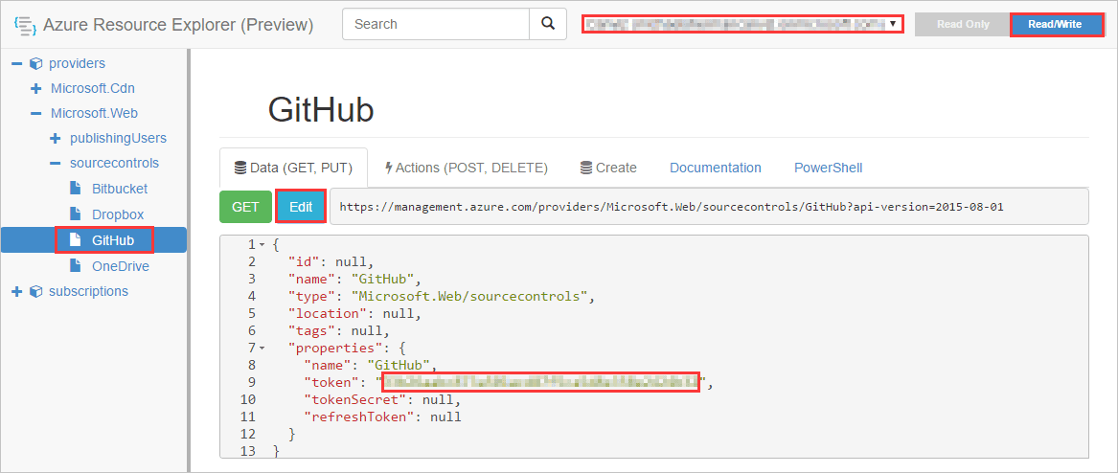Collapse the sourcecontrols node
Viewport: 1118px width, 473px height.
pos(55,163)
